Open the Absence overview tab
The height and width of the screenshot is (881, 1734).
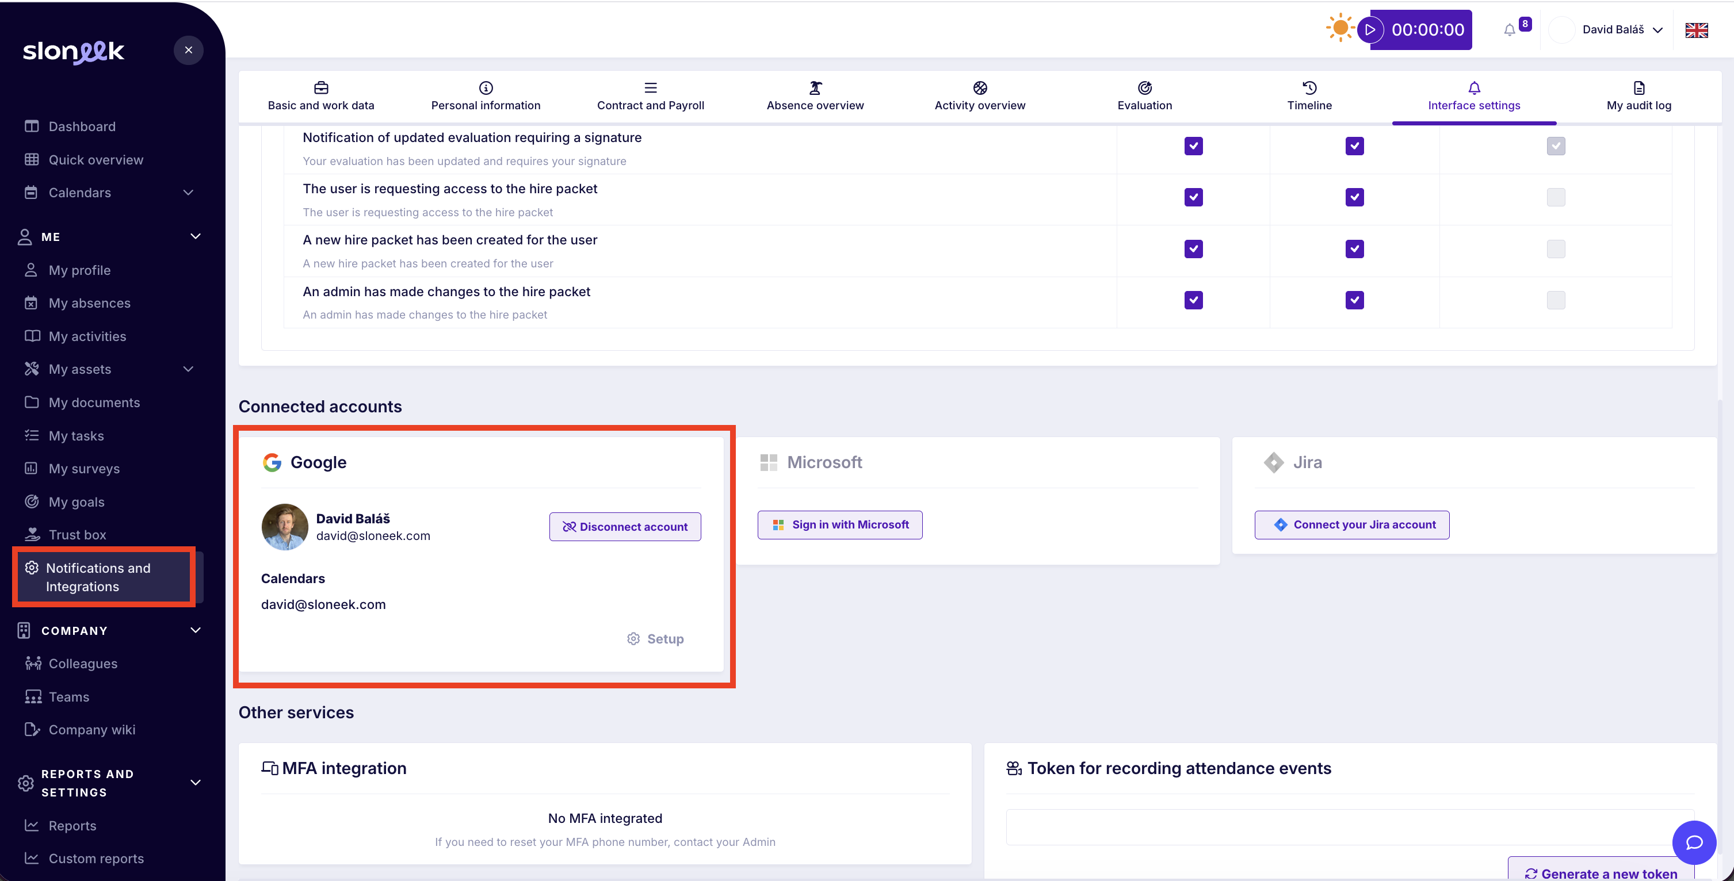815,97
